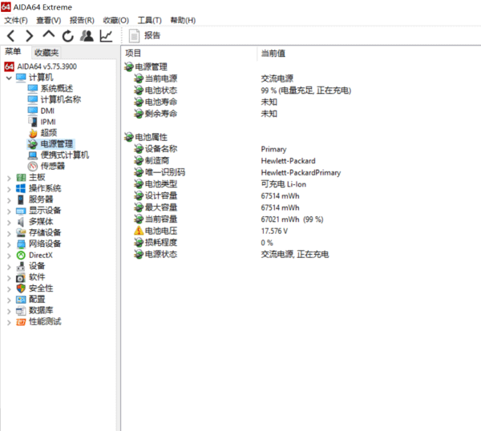The width and height of the screenshot is (481, 431).
Task: Click the 当前值 column header
Action: (273, 54)
